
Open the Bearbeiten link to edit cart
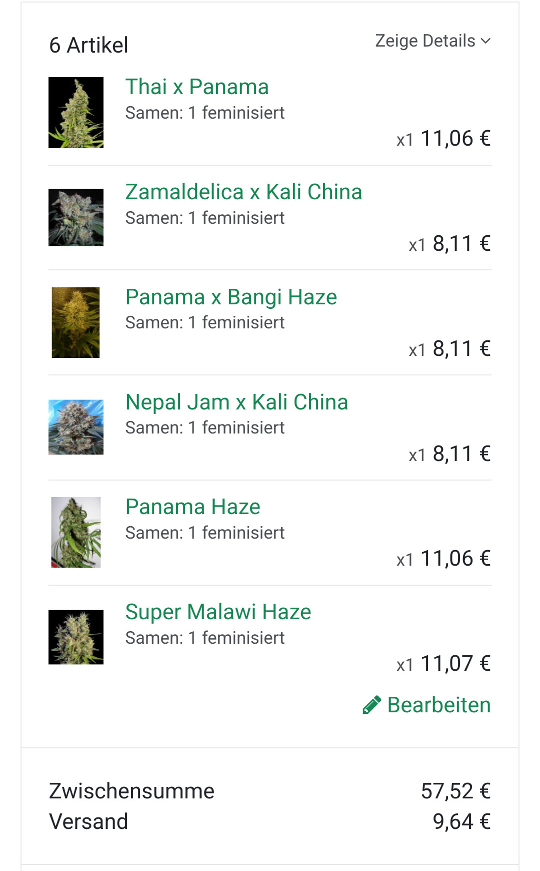pyautogui.click(x=438, y=705)
